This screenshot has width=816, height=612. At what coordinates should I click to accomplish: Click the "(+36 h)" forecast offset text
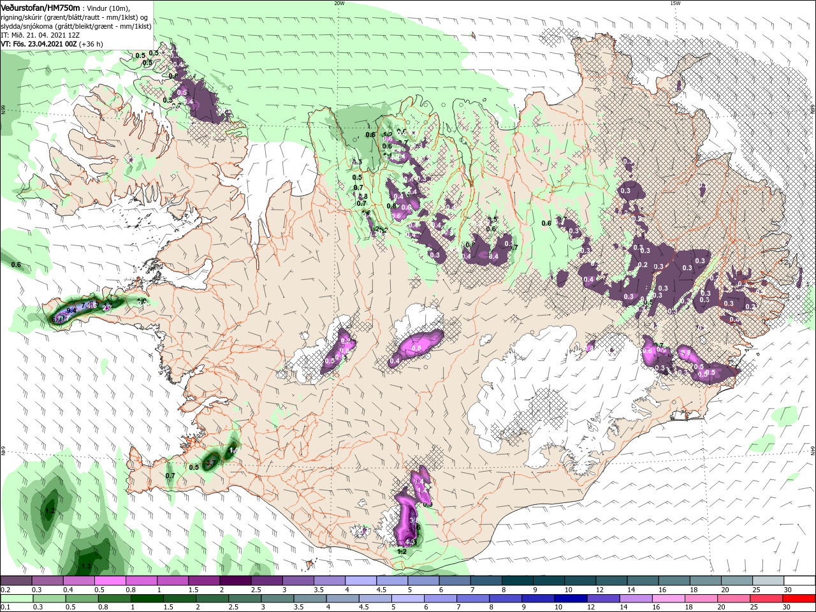(92, 44)
